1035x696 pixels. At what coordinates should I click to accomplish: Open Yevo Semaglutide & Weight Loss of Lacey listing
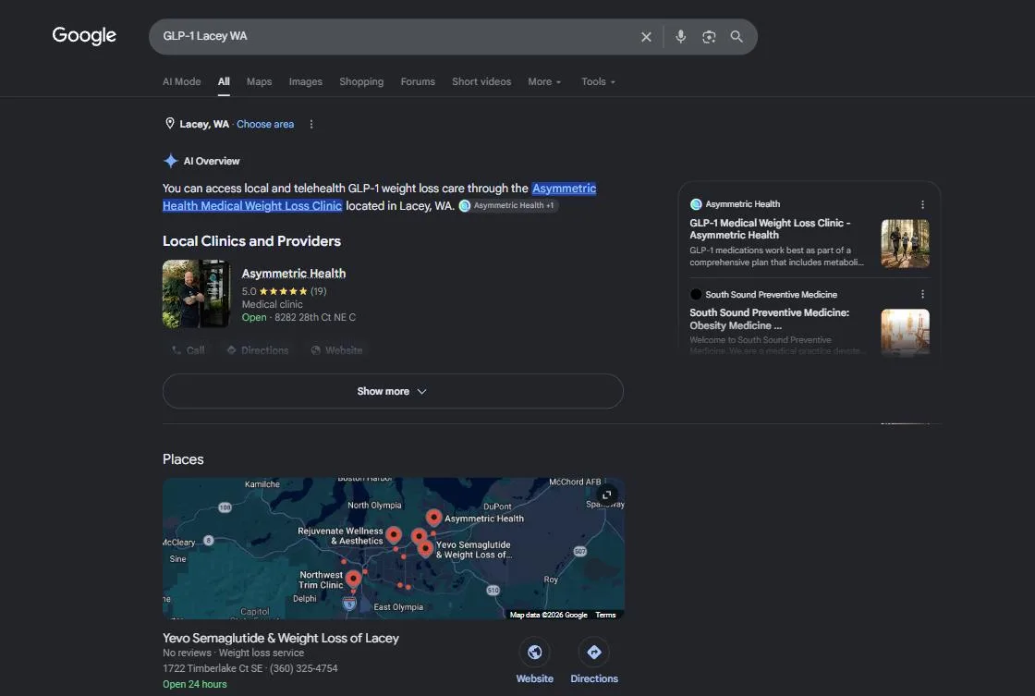pos(281,638)
